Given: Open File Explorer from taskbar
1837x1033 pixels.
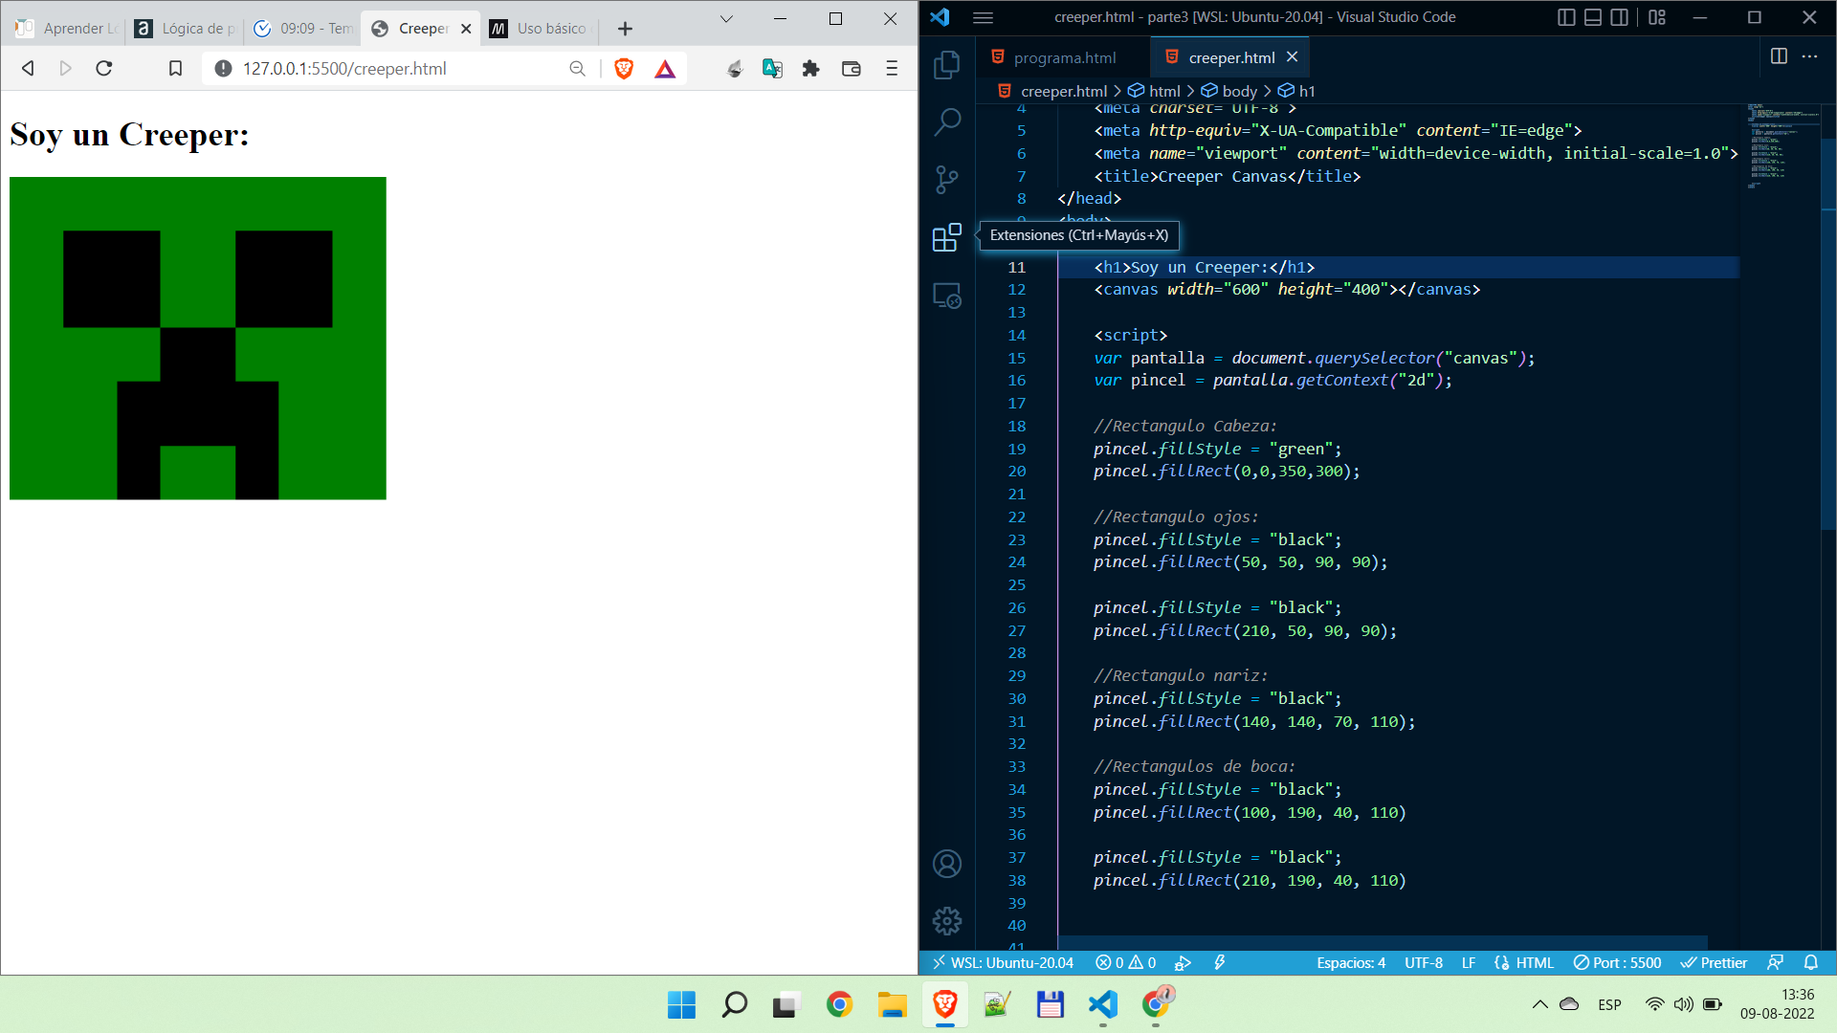Looking at the screenshot, I should pyautogui.click(x=892, y=1004).
